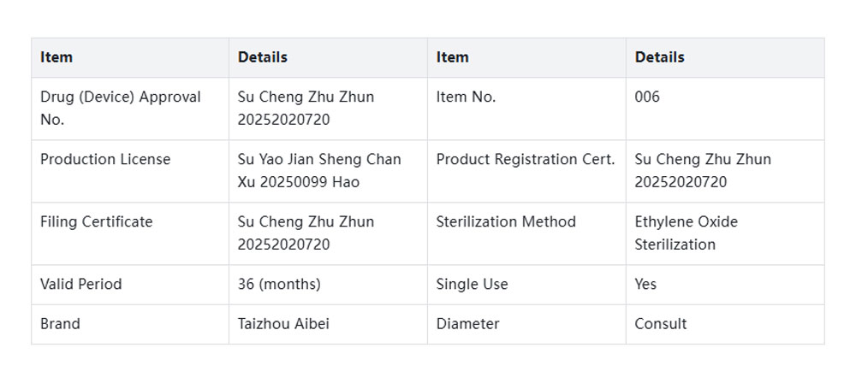Select the "Yes" value for Single Use

click(645, 284)
